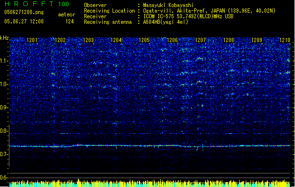Click the kHz axis unit label
Screen dimensions: 295x187
coord(4,38)
